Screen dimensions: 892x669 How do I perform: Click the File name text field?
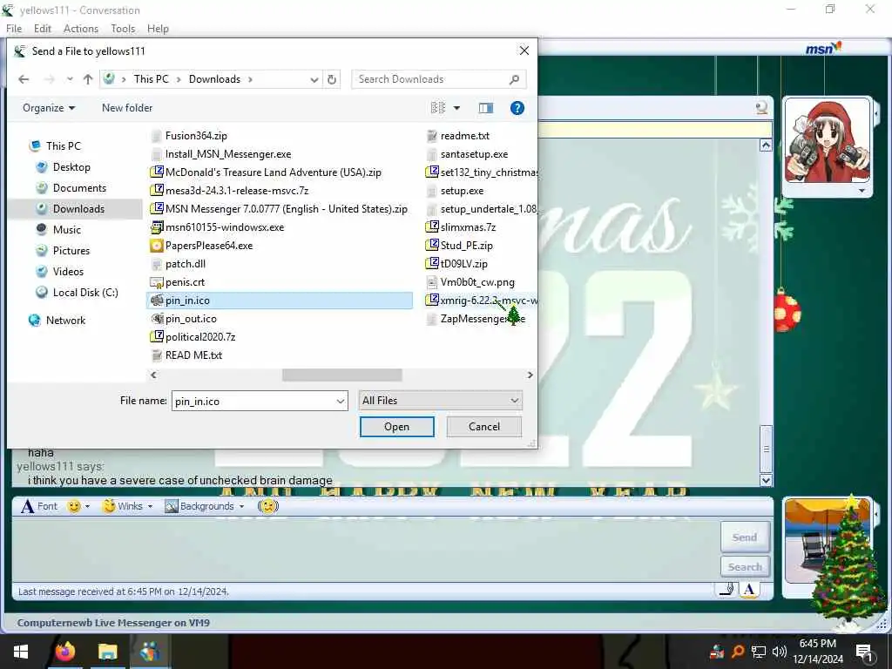tap(253, 401)
